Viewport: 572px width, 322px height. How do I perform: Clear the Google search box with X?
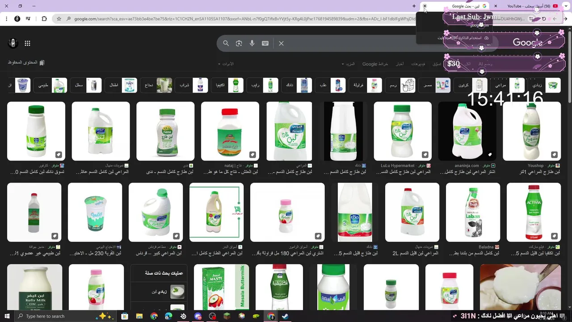point(281,43)
